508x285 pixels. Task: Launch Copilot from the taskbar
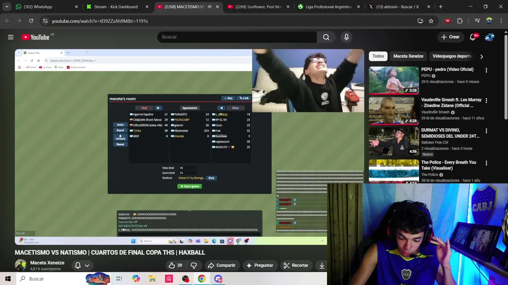(x=136, y=279)
